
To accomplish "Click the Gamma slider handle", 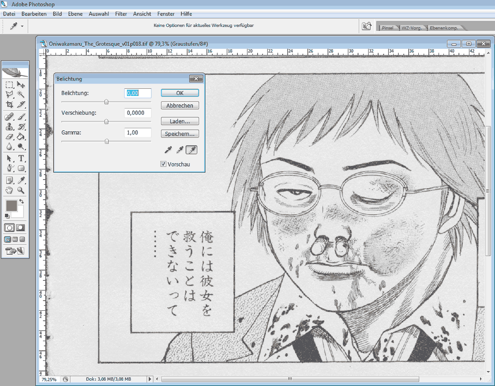I will tap(107, 141).
